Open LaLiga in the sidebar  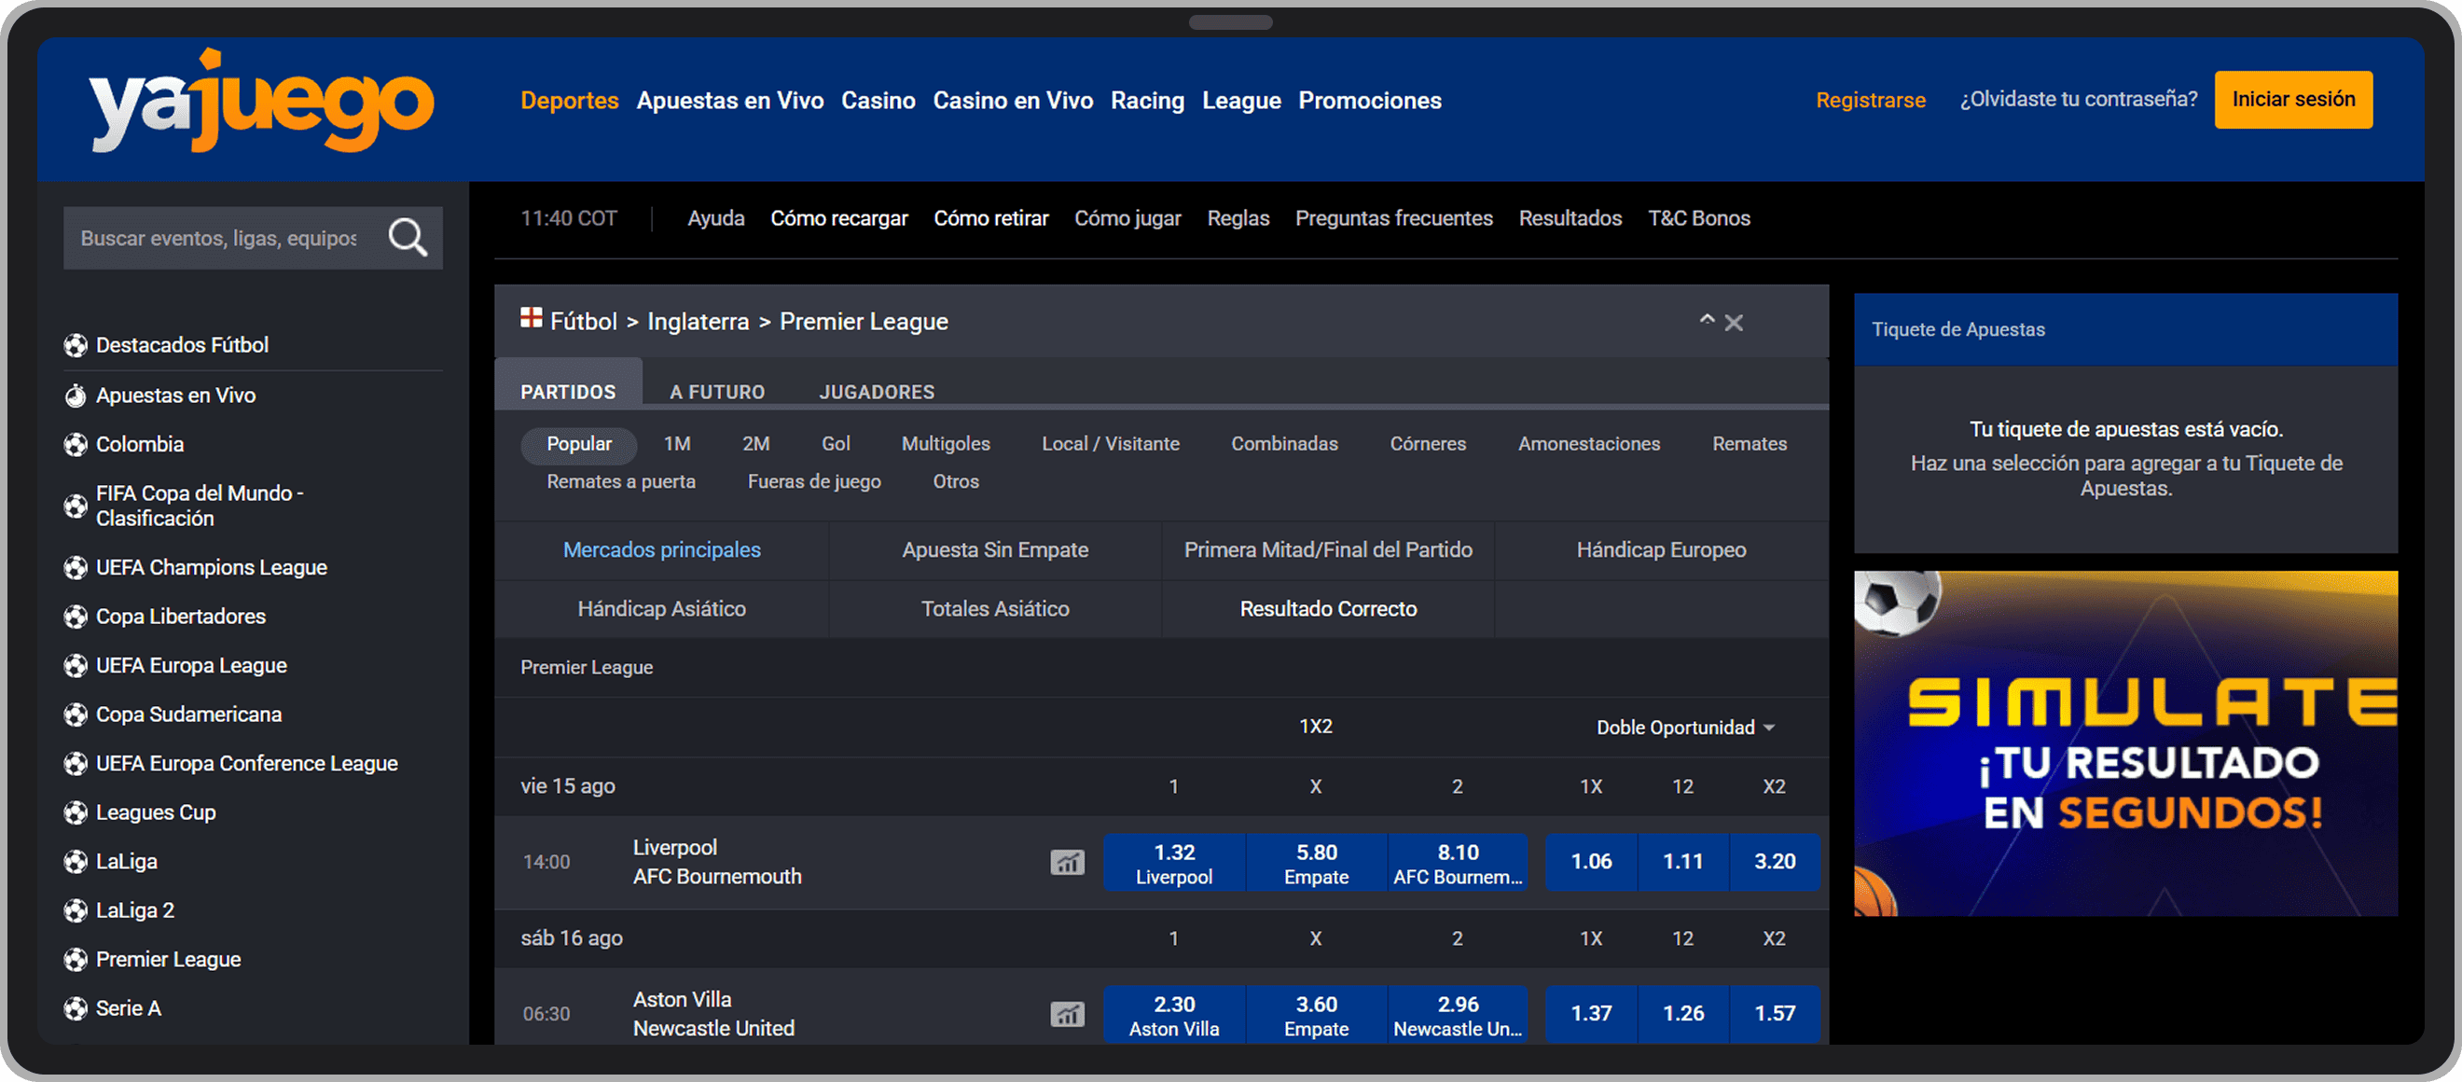[126, 861]
